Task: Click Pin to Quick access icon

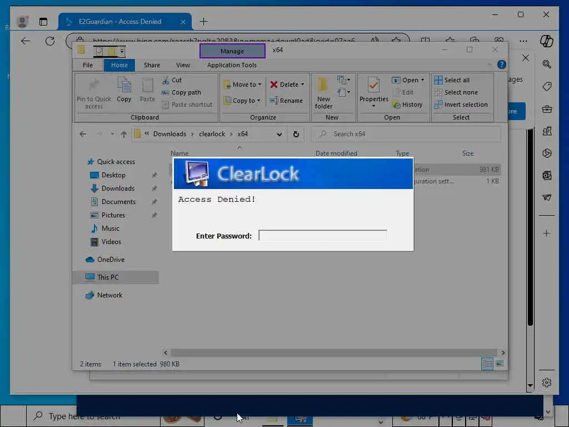Action: pos(94,85)
